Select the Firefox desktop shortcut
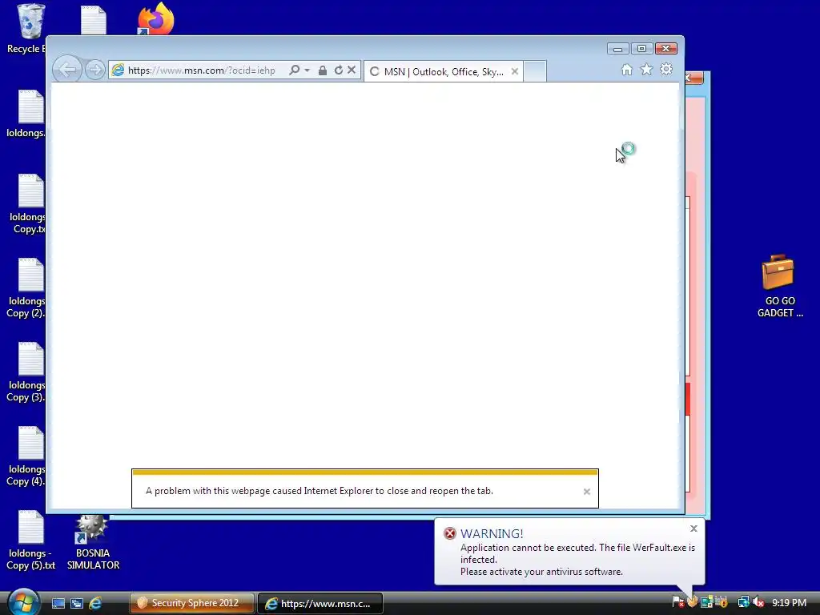The width and height of the screenshot is (820, 615). pyautogui.click(x=155, y=19)
